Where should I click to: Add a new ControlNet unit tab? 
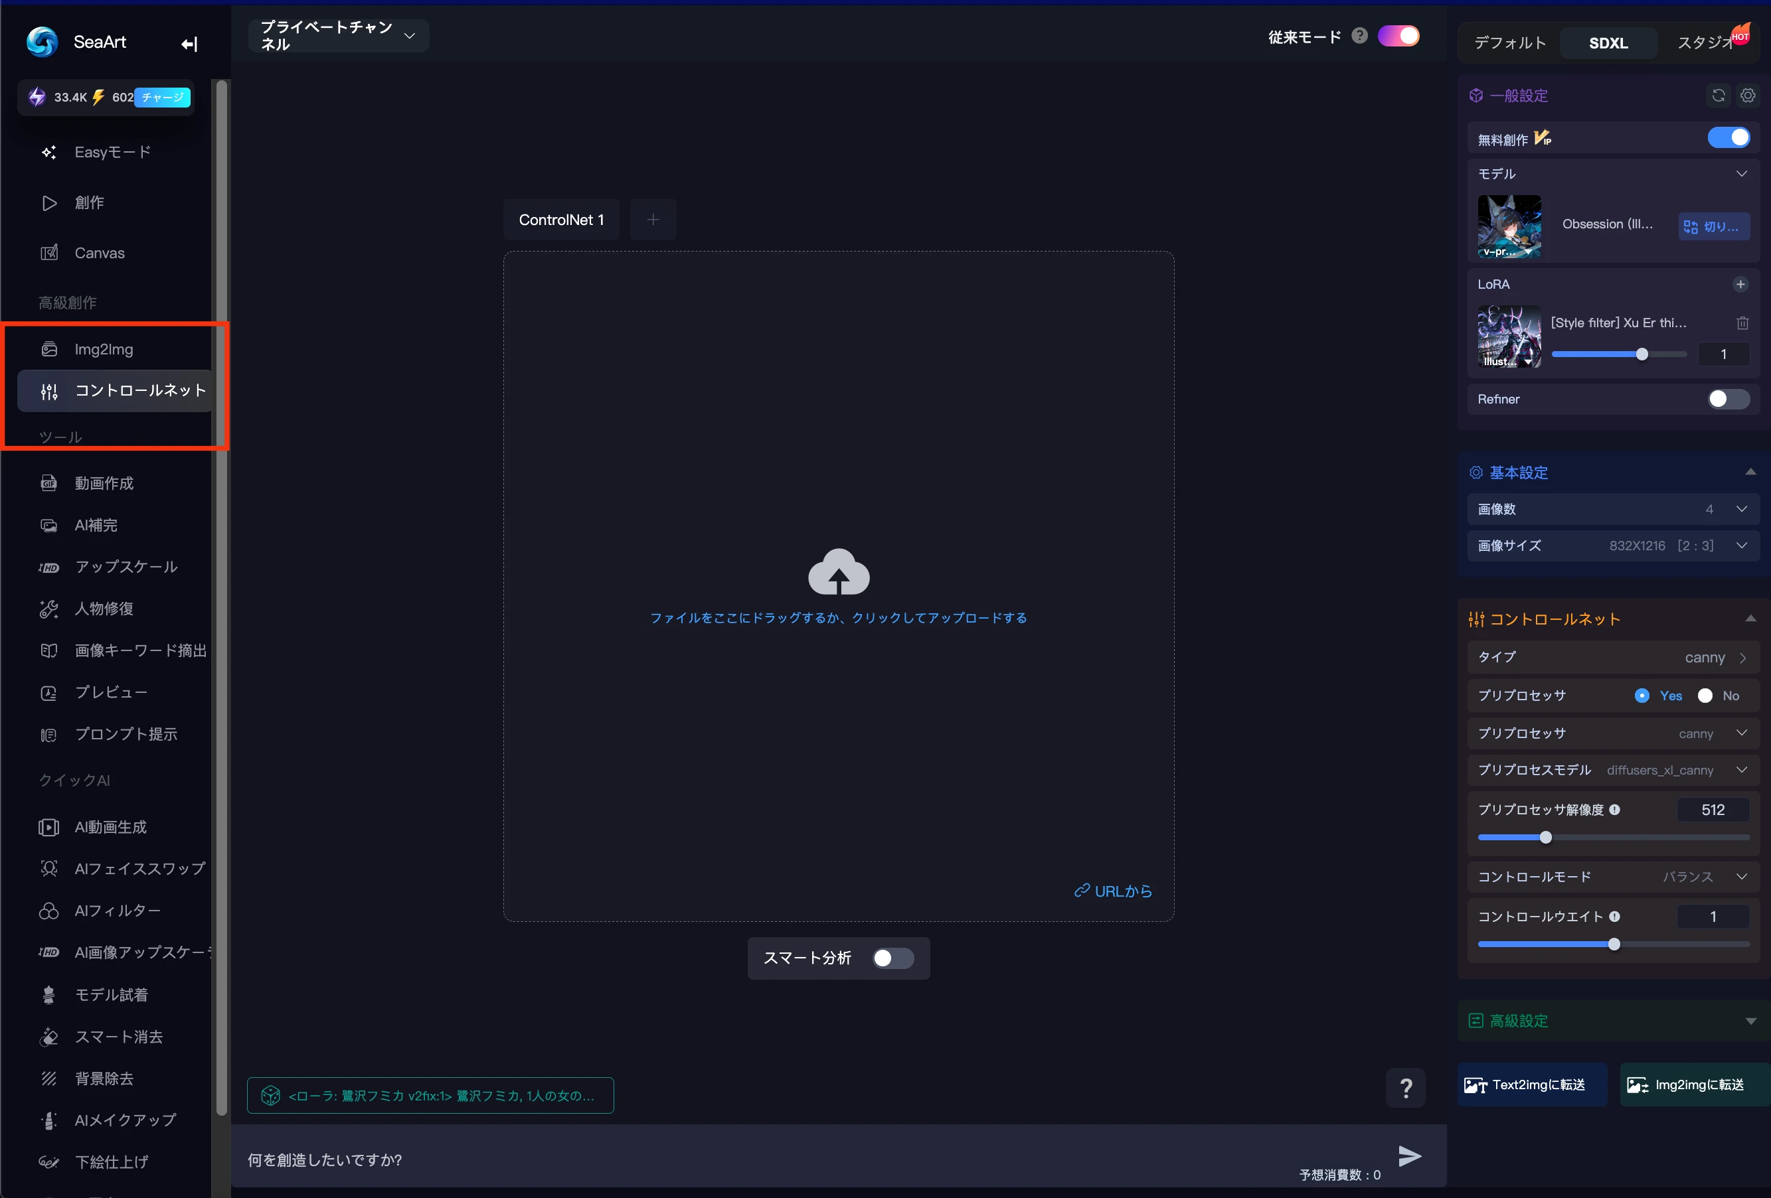pos(652,220)
